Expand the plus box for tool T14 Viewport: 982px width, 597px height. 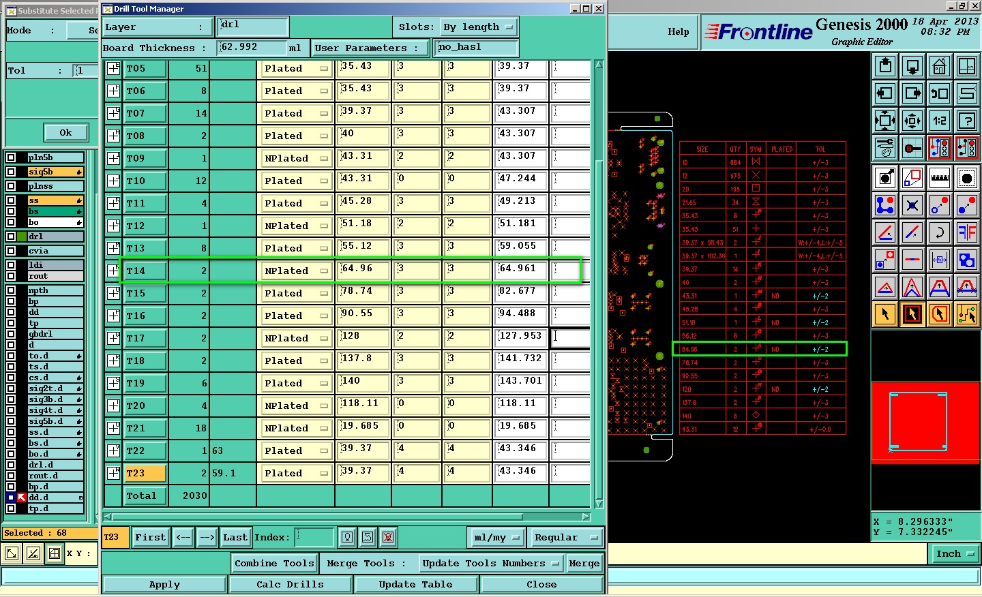[113, 271]
